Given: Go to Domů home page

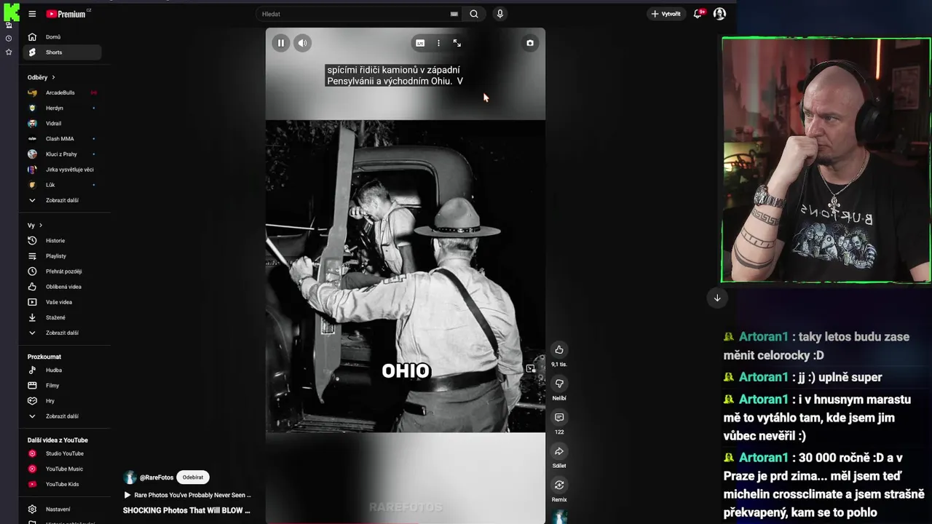Looking at the screenshot, I should tap(62, 37).
